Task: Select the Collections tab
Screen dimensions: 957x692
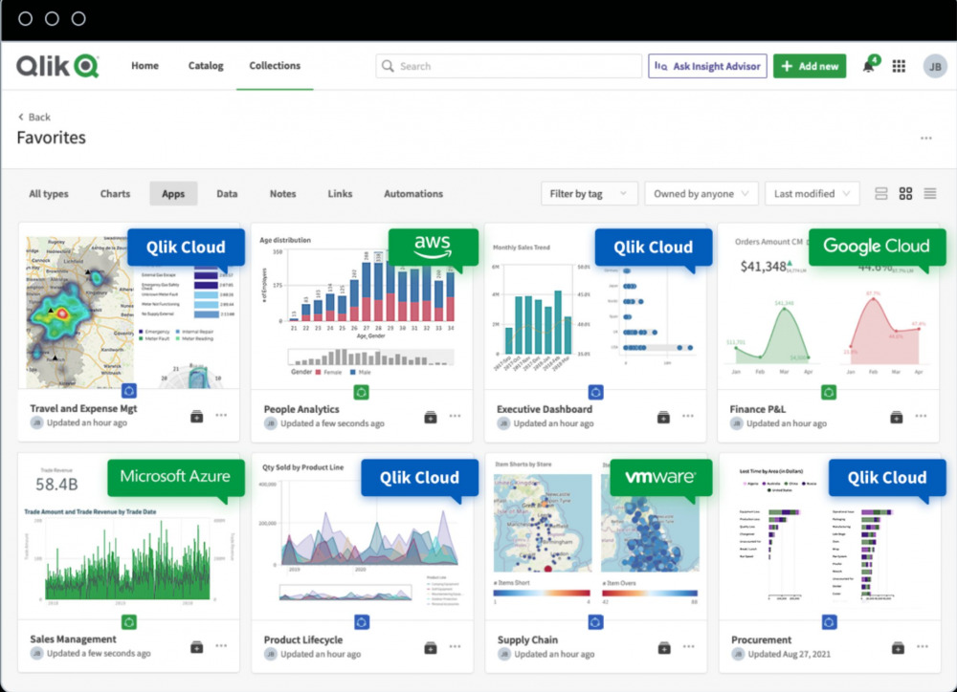Action: (x=275, y=66)
